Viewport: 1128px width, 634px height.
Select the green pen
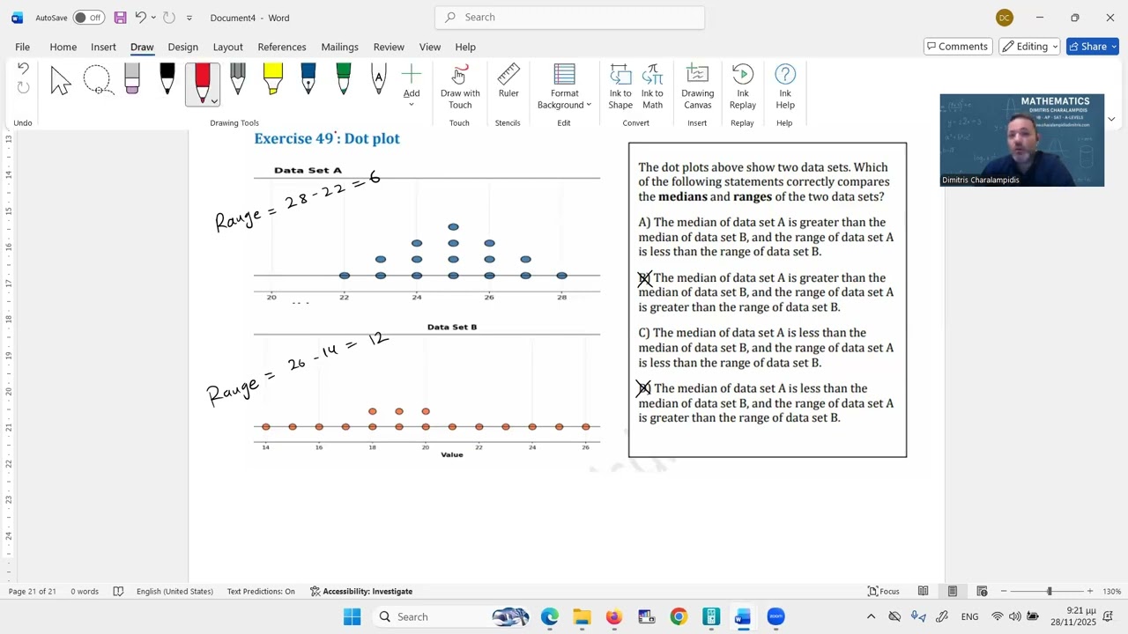point(344,81)
